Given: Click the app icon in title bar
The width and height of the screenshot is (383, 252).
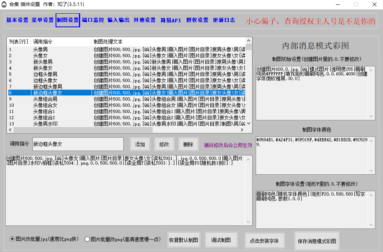Looking at the screenshot, I should click(x=4, y=4).
